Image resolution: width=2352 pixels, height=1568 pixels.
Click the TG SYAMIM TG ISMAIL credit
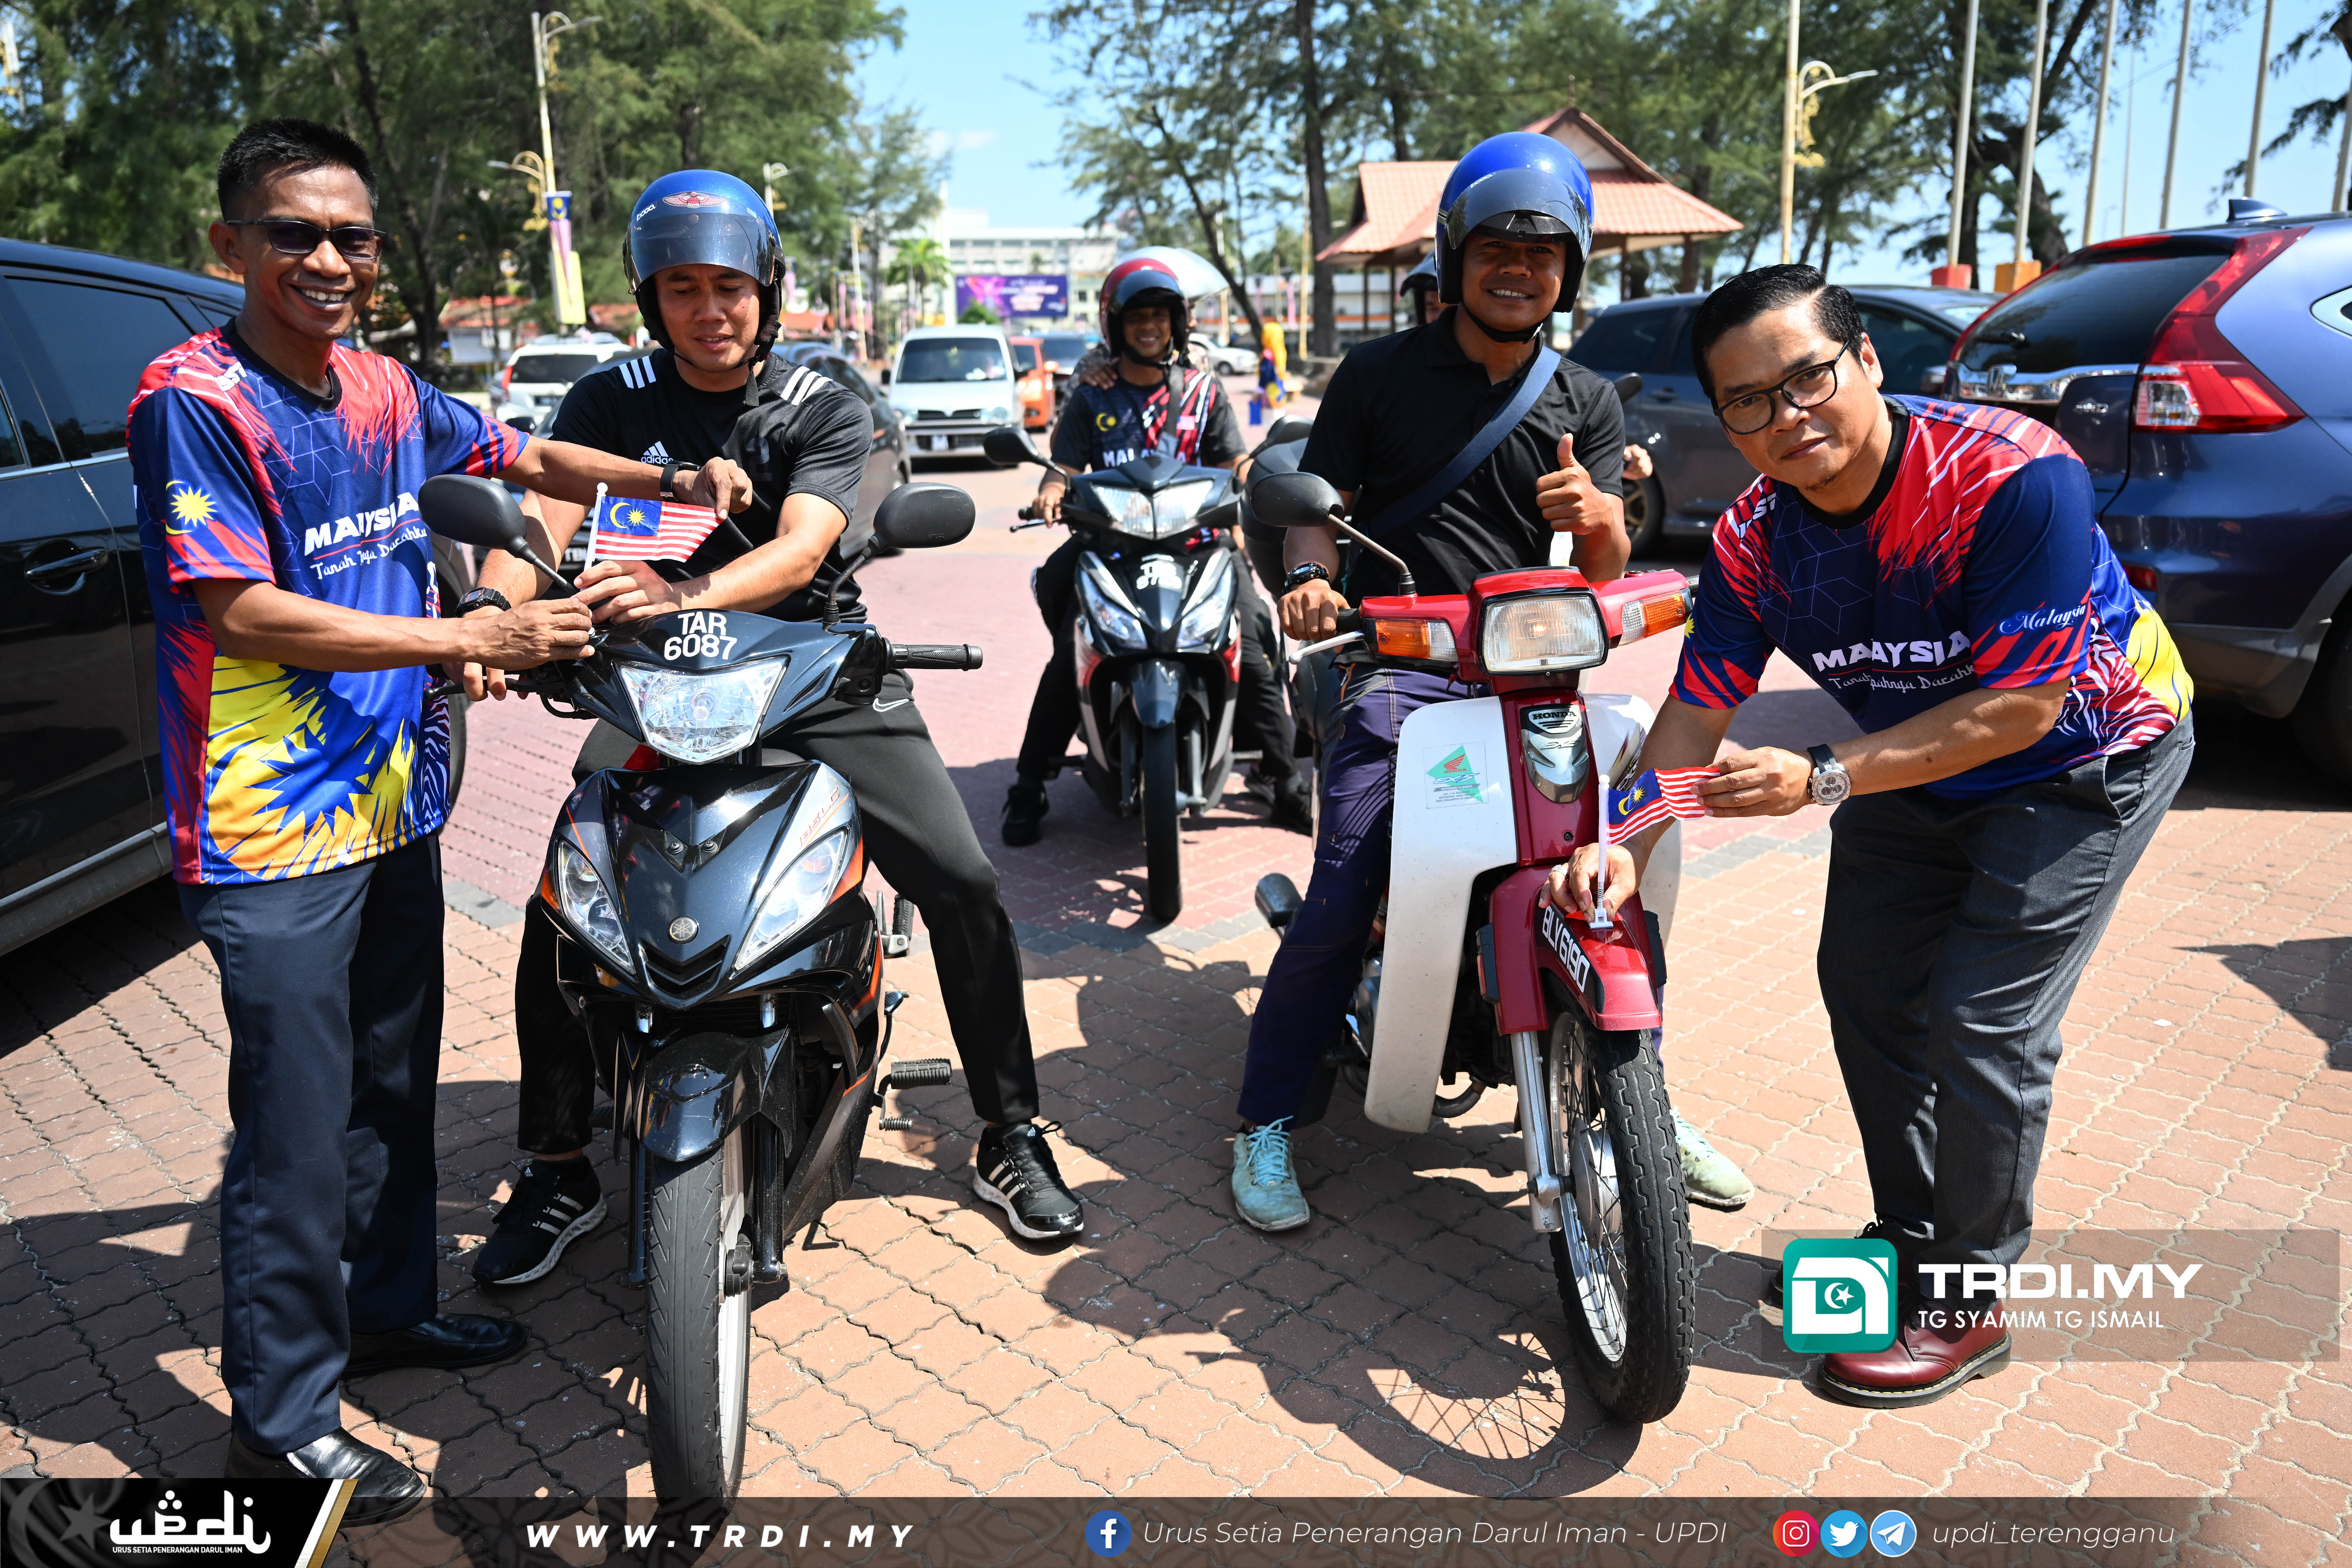(2040, 1320)
